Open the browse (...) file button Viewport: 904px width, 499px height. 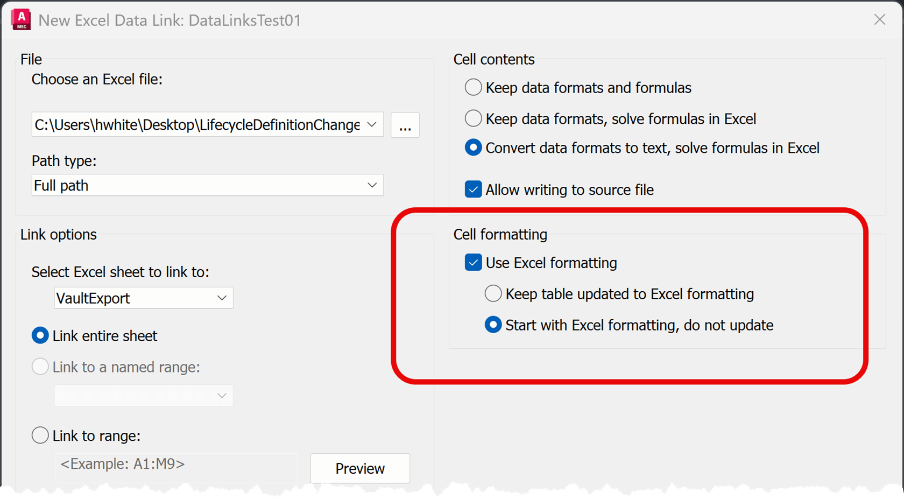[405, 125]
